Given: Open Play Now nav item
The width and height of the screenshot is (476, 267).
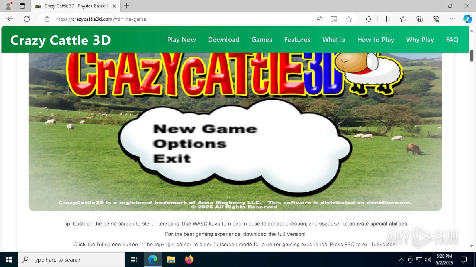Looking at the screenshot, I should click(181, 40).
